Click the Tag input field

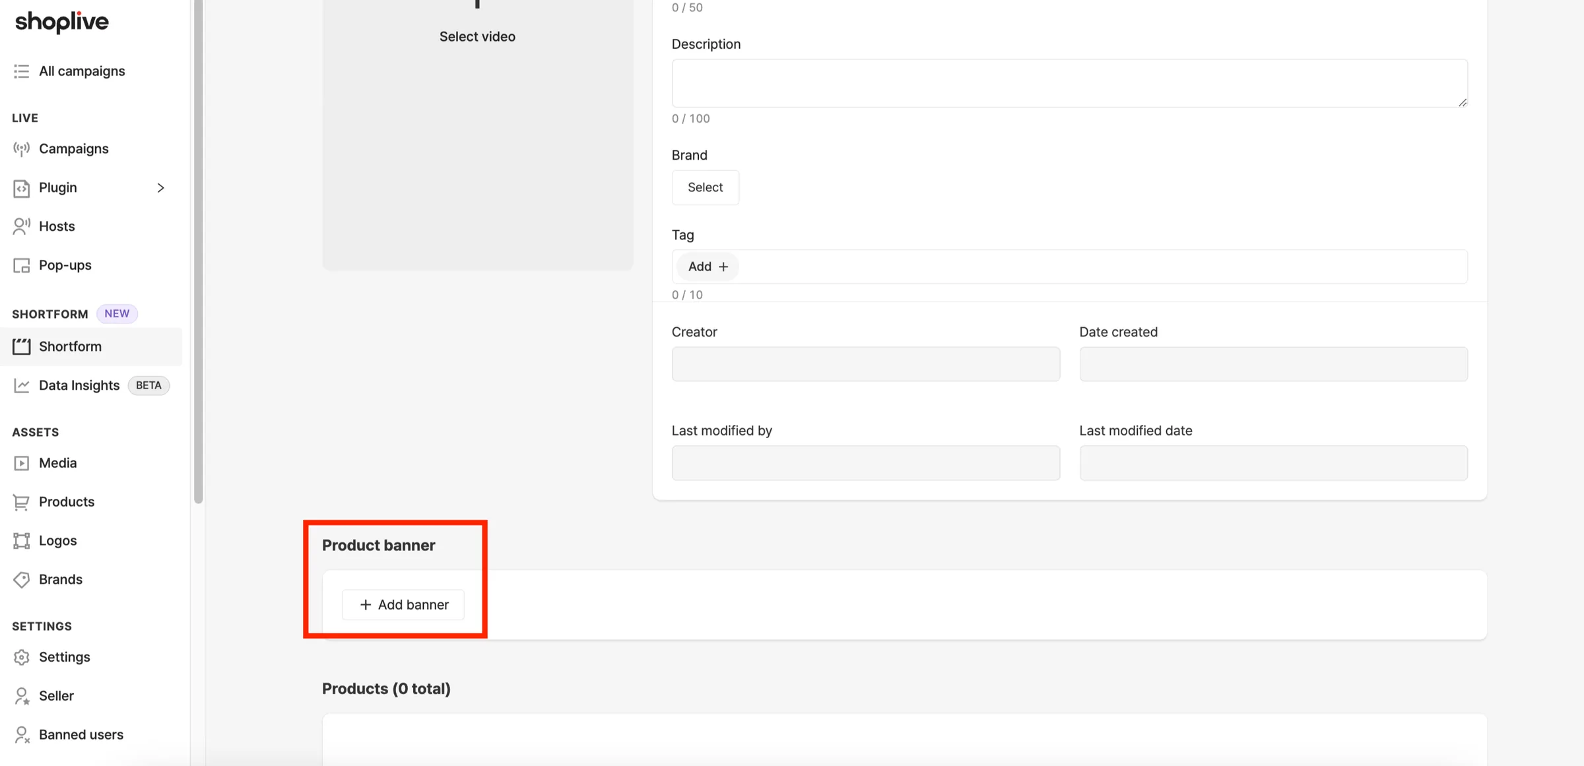click(1069, 267)
